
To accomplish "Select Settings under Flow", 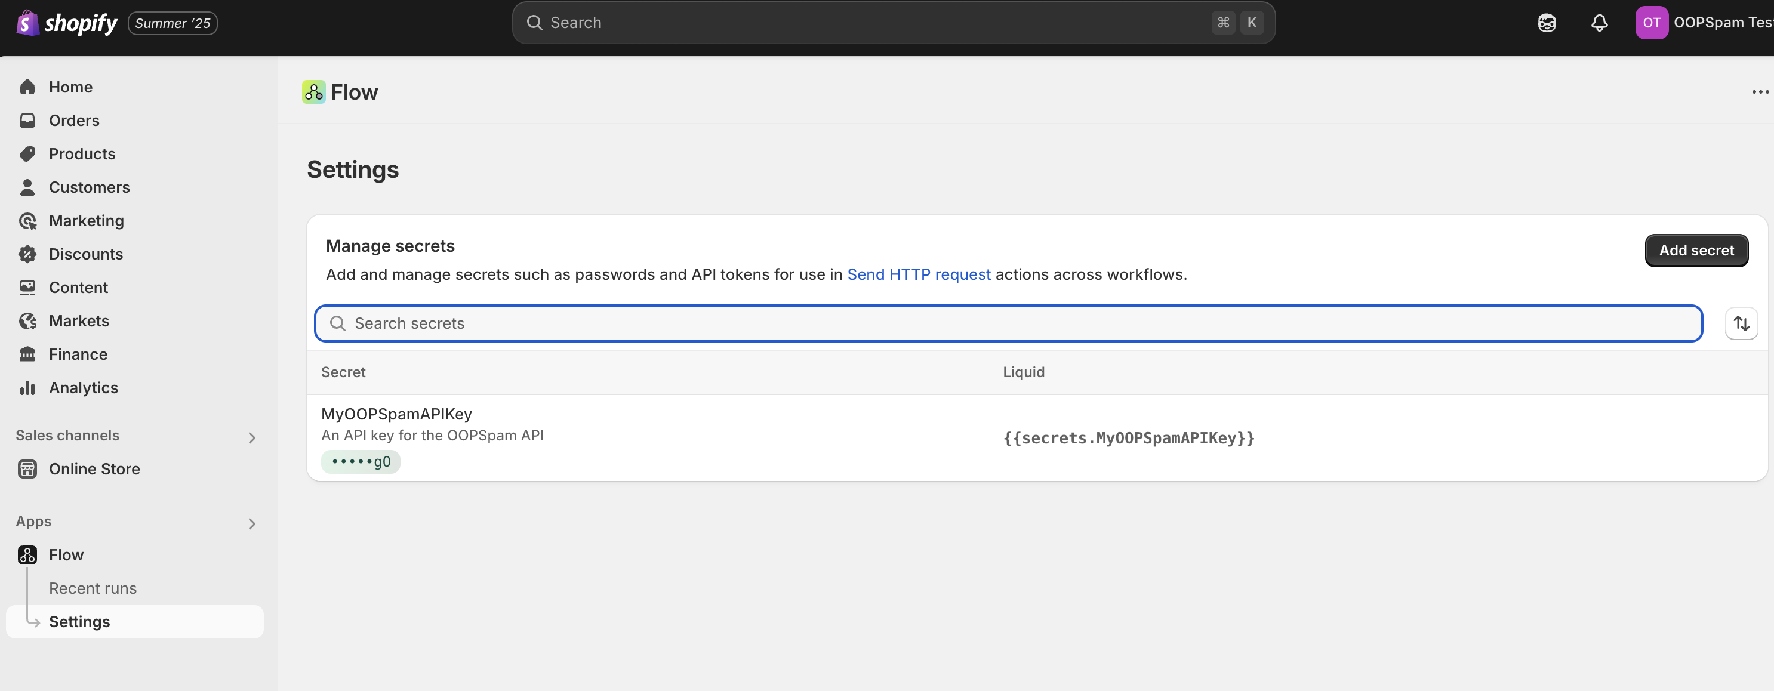I will coord(135,622).
